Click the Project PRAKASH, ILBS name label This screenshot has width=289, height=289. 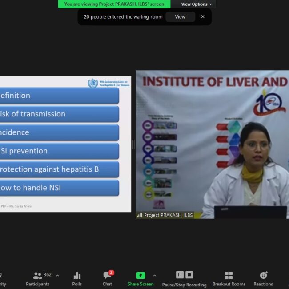tap(168, 215)
